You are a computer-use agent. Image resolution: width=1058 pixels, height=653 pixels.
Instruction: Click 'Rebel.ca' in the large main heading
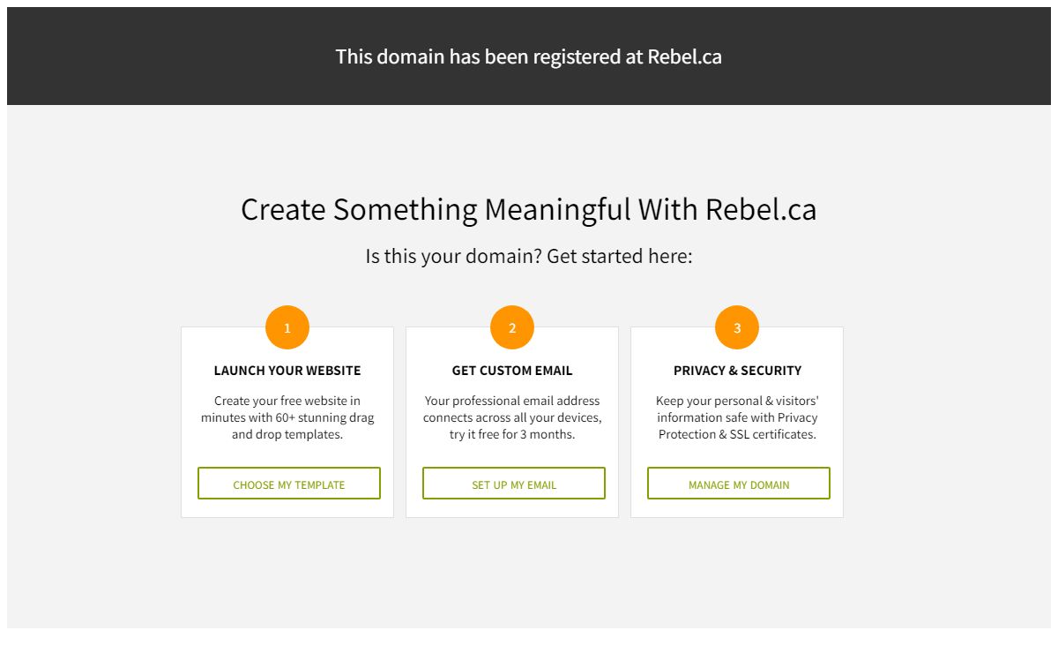click(761, 210)
